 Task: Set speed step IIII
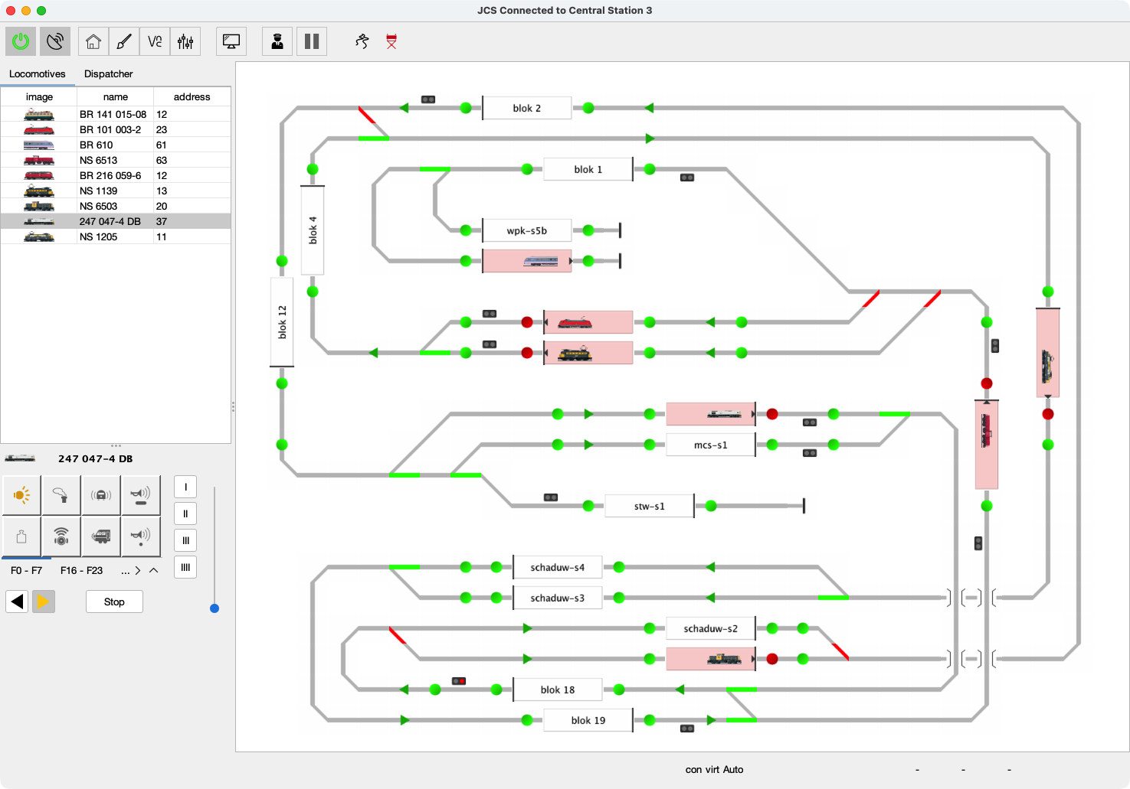185,567
